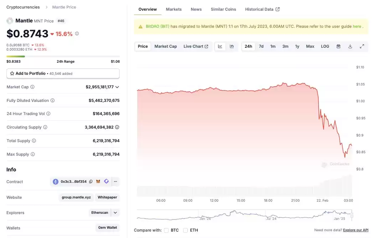The height and width of the screenshot is (238, 372).
Task: Select the Market Cap chart tab
Action: point(166,46)
